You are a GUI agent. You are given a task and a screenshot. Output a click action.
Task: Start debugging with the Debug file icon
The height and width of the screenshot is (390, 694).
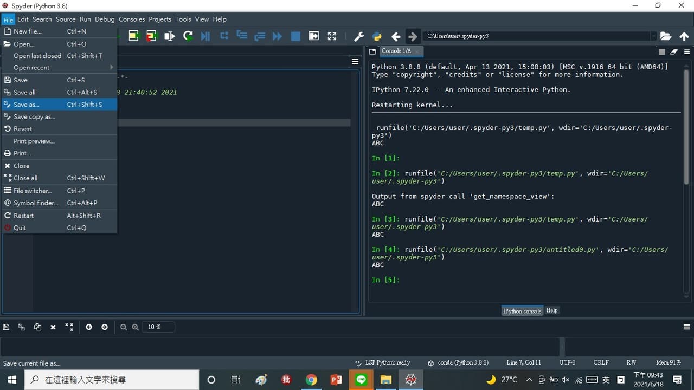205,36
